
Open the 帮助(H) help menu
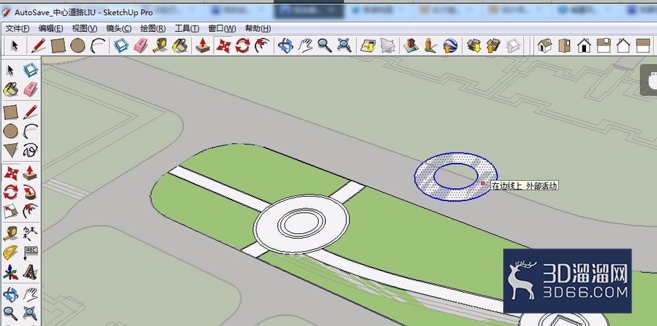[258, 28]
